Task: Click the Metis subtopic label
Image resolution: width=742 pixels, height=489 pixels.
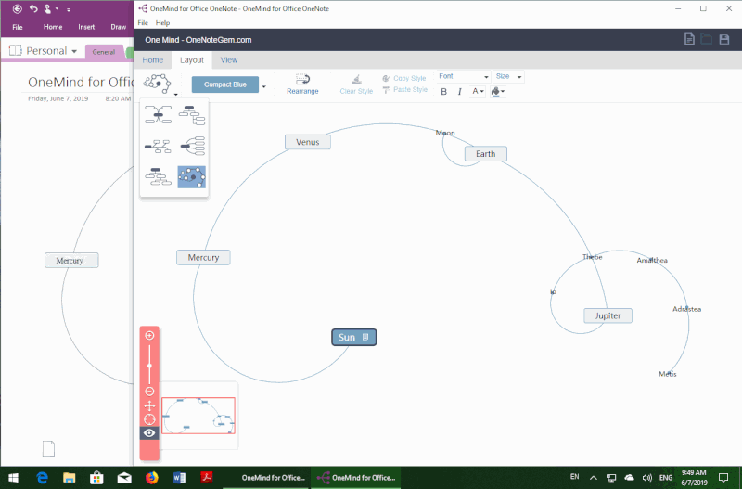Action: [x=668, y=374]
